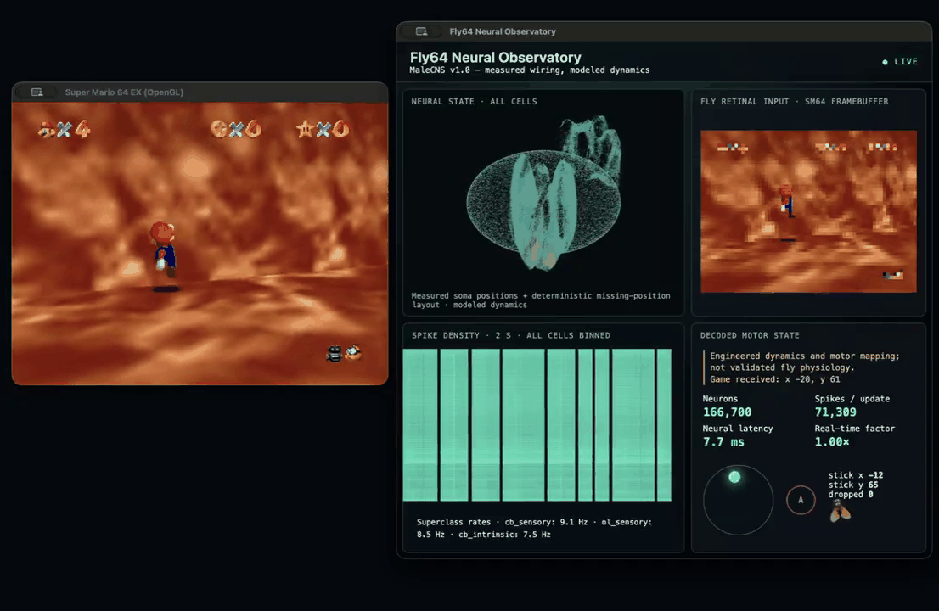Click the "Fly64 Neural Observatory" main heading
This screenshot has height=611, width=939.
point(495,58)
